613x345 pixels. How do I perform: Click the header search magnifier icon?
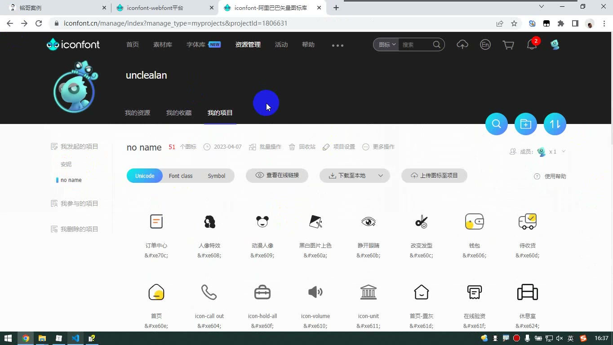coord(437,44)
